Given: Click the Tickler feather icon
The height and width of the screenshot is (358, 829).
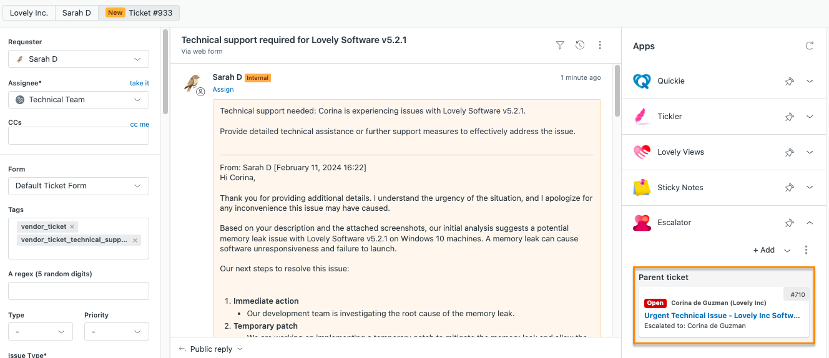Looking at the screenshot, I should tap(642, 117).
